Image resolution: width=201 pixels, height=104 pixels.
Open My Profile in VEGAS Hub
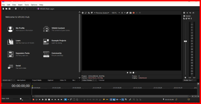click(x=20, y=29)
